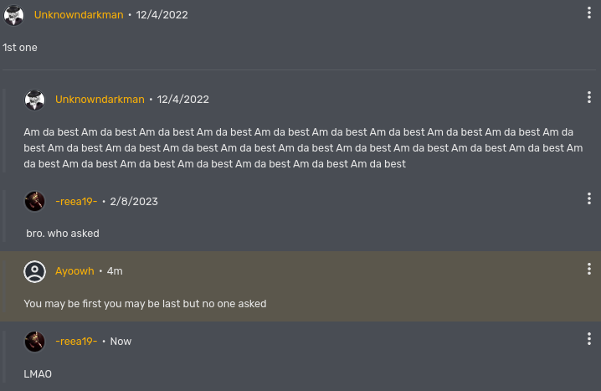The height and width of the screenshot is (391, 601).
Task: Click the "Now" timestamp on the LMAO reply
Action: click(121, 342)
